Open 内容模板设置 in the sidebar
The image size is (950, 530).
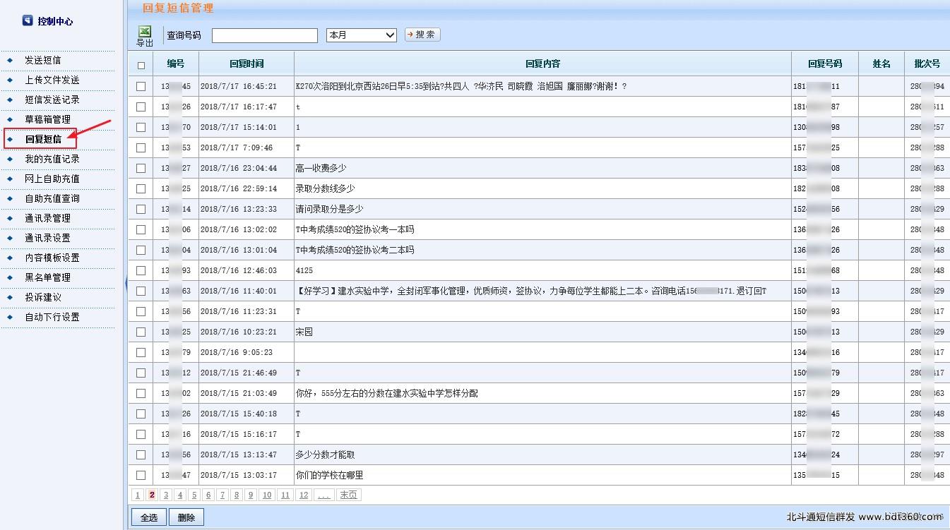point(52,258)
